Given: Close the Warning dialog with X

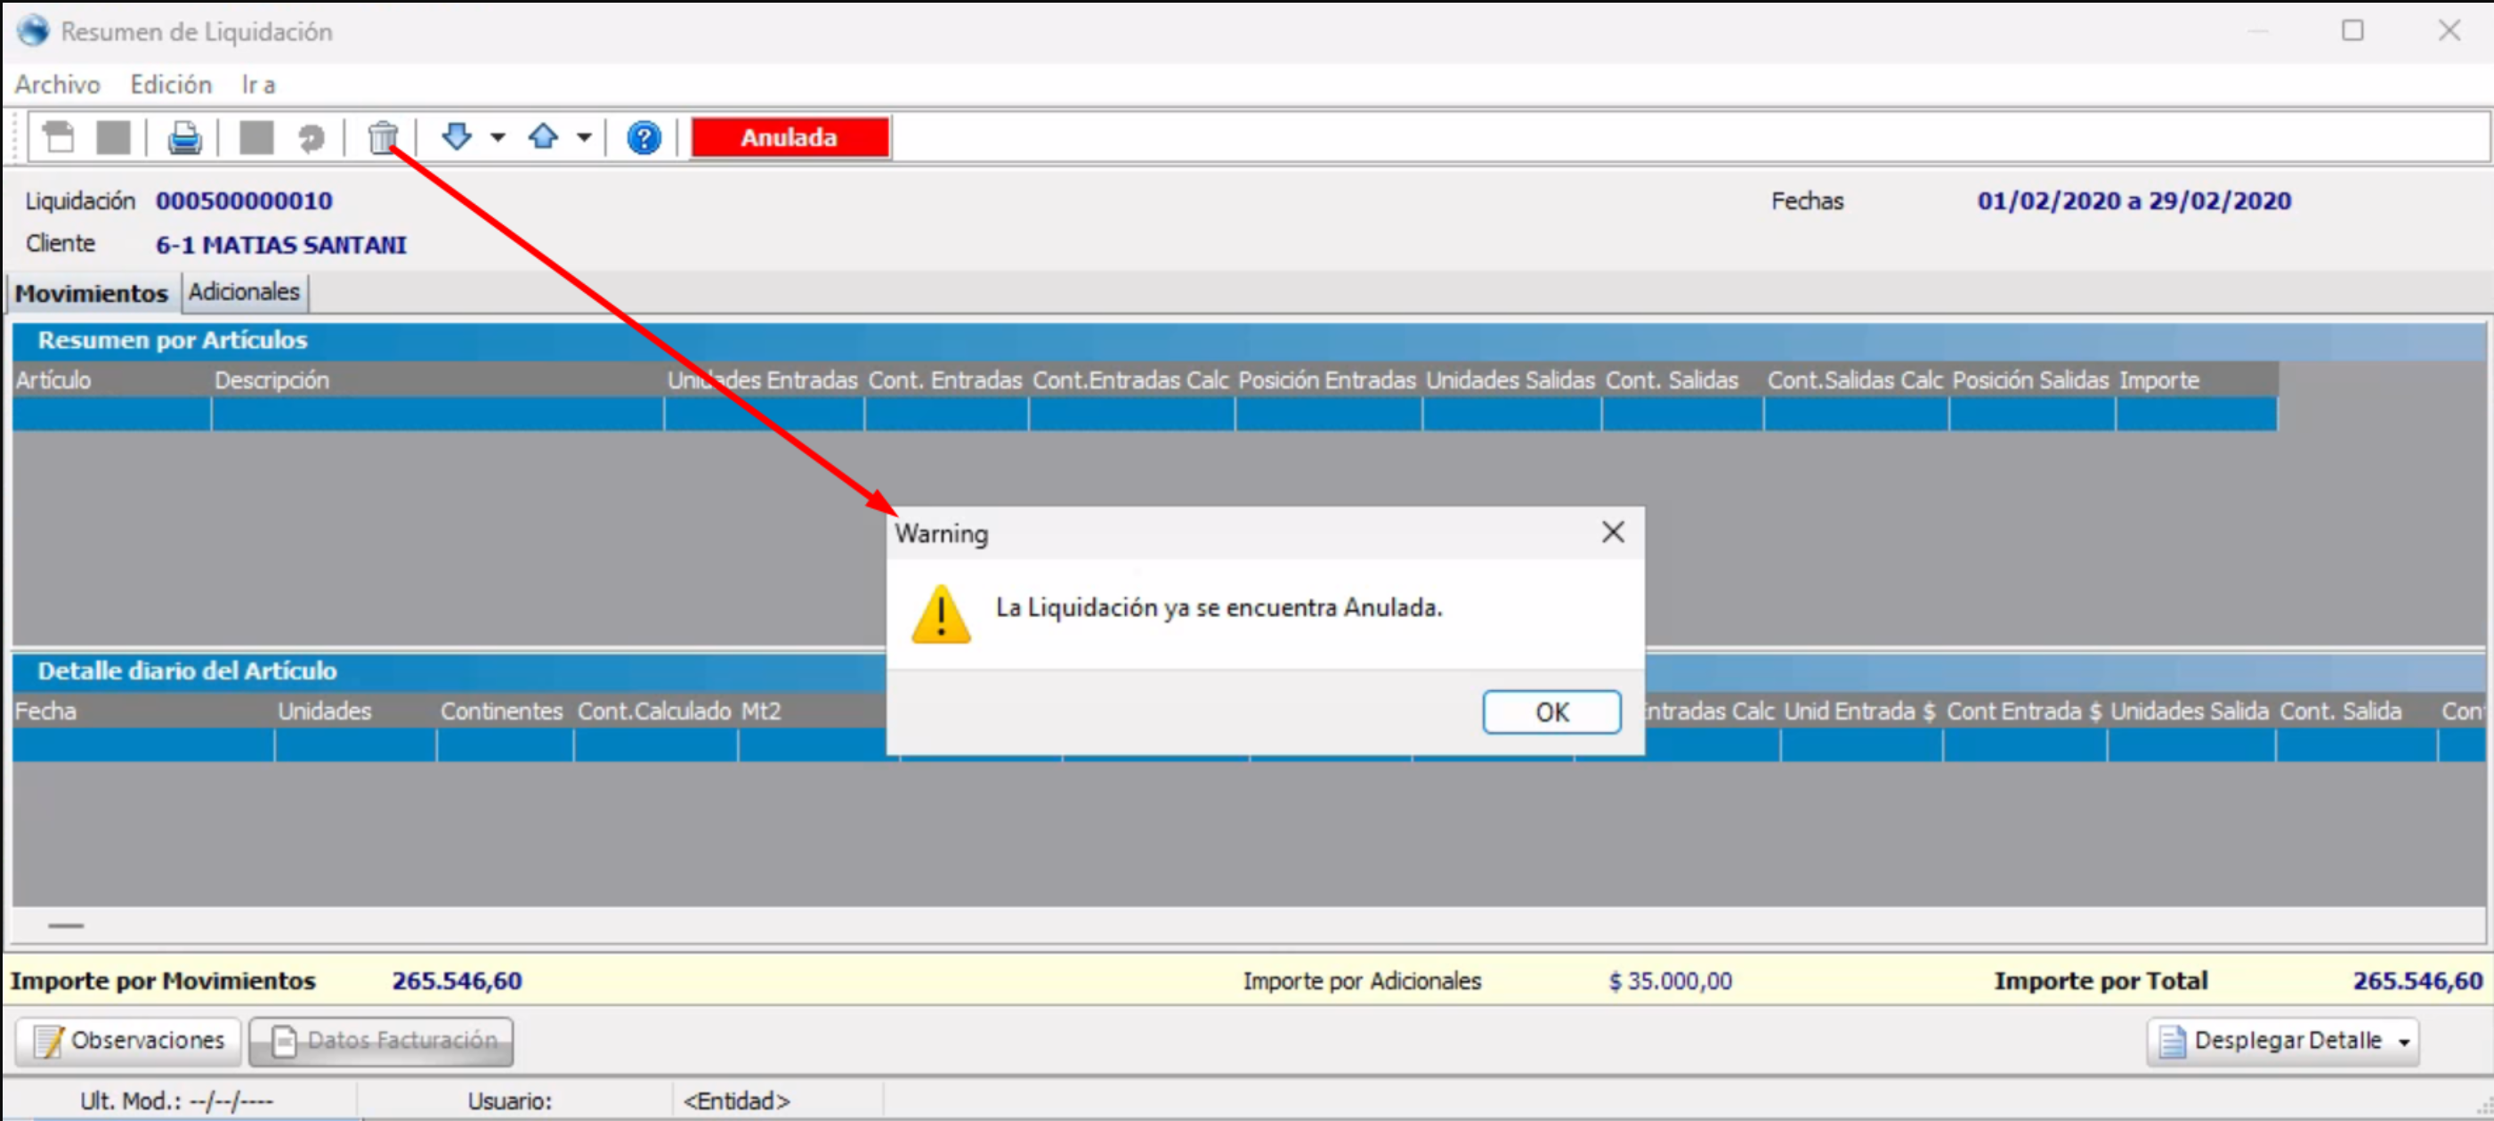Looking at the screenshot, I should point(1612,532).
